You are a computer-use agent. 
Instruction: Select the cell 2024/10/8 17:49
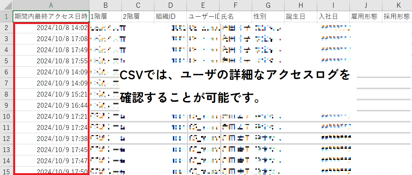(x=51, y=50)
